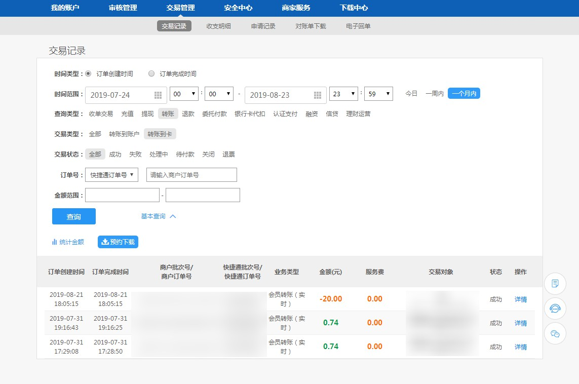Click the 统计金额 bar chart icon
The height and width of the screenshot is (384, 579).
coord(54,242)
